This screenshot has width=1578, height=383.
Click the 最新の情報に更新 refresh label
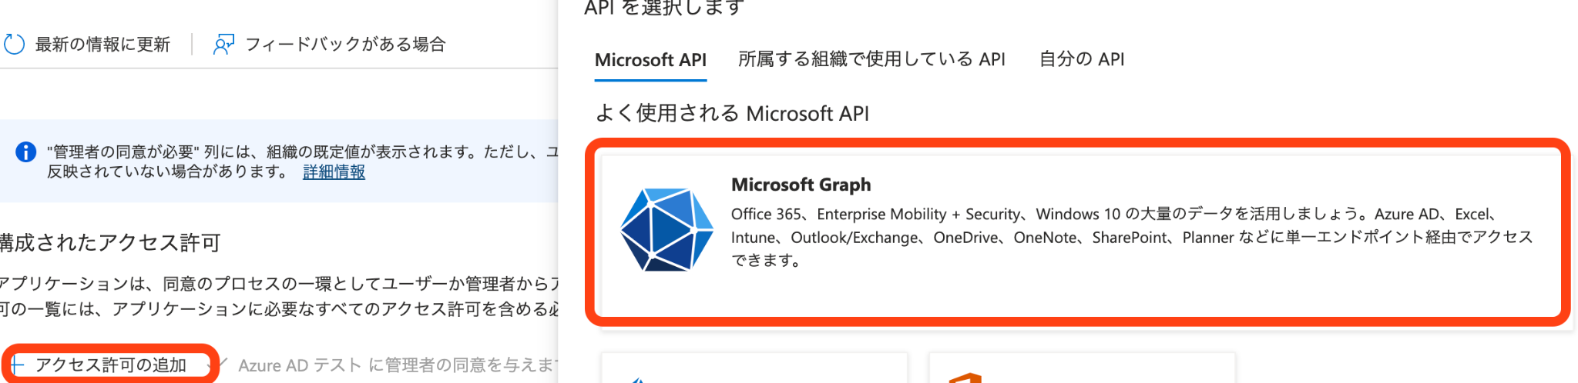click(x=102, y=45)
